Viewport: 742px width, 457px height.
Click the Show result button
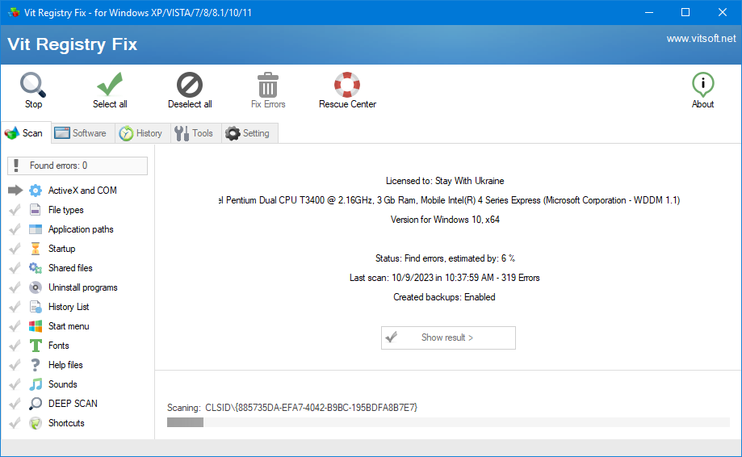(448, 338)
